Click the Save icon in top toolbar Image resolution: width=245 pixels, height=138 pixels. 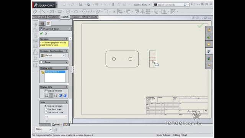(80, 5)
